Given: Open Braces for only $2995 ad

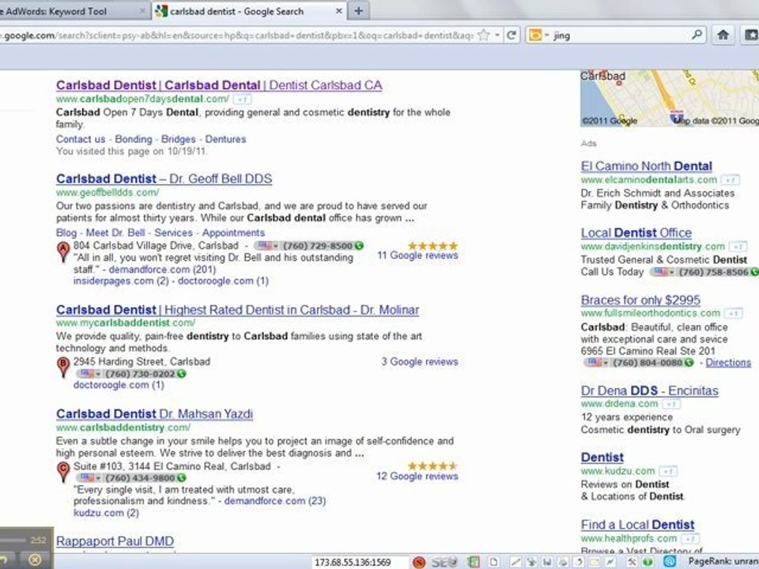Looking at the screenshot, I should [640, 300].
